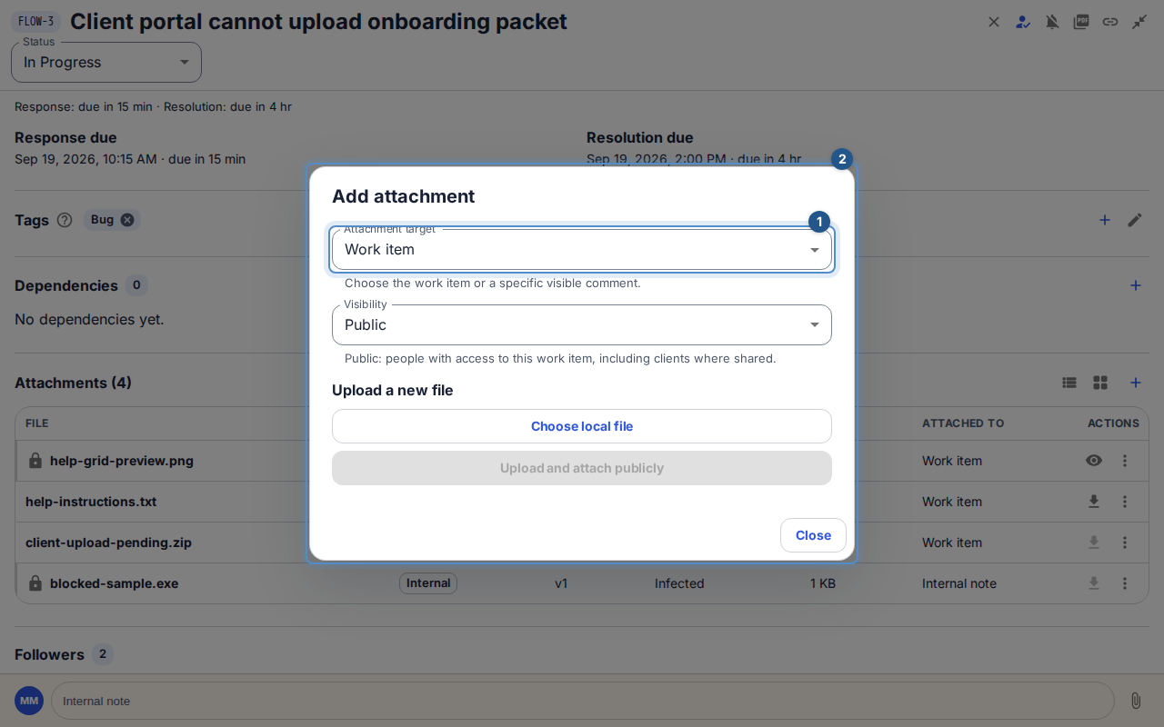Click the Internal note input field
This screenshot has height=727, width=1164.
click(583, 701)
